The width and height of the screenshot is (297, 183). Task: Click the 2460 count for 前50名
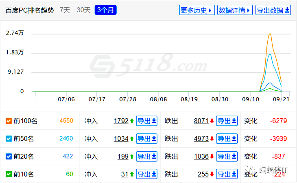[x=66, y=138]
